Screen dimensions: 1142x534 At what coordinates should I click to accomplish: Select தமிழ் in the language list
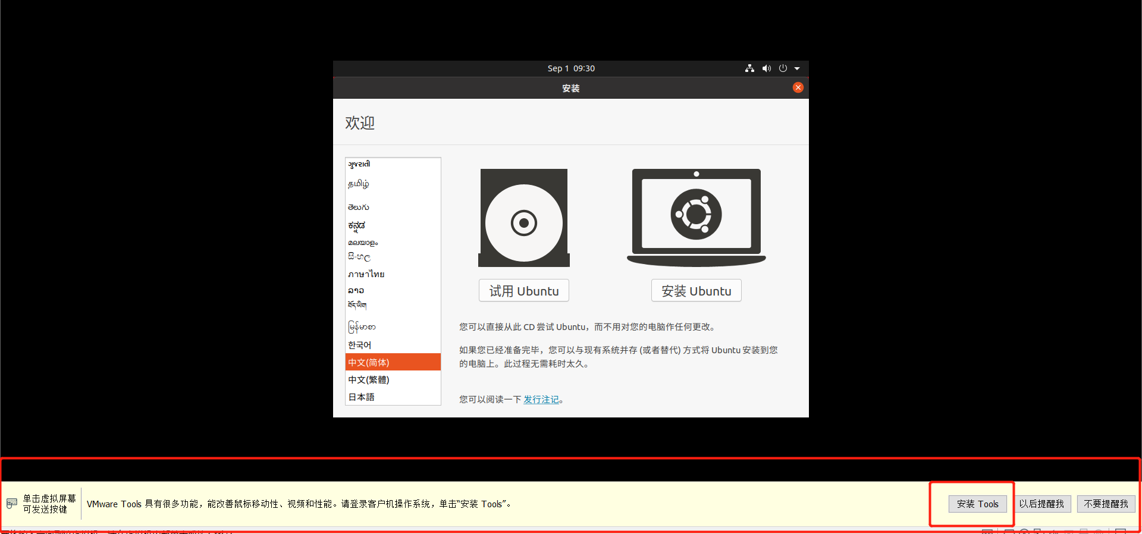pos(393,184)
